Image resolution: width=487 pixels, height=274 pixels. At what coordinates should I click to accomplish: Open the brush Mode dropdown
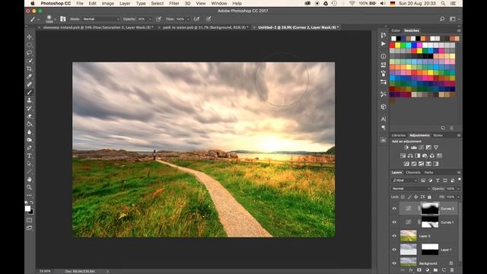coord(101,19)
